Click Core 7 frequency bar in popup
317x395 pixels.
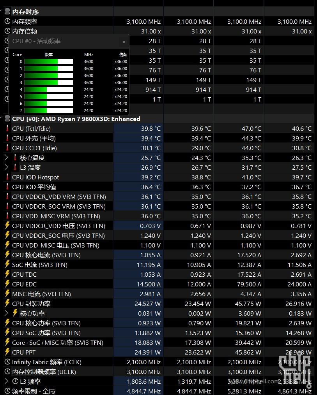[49, 111]
